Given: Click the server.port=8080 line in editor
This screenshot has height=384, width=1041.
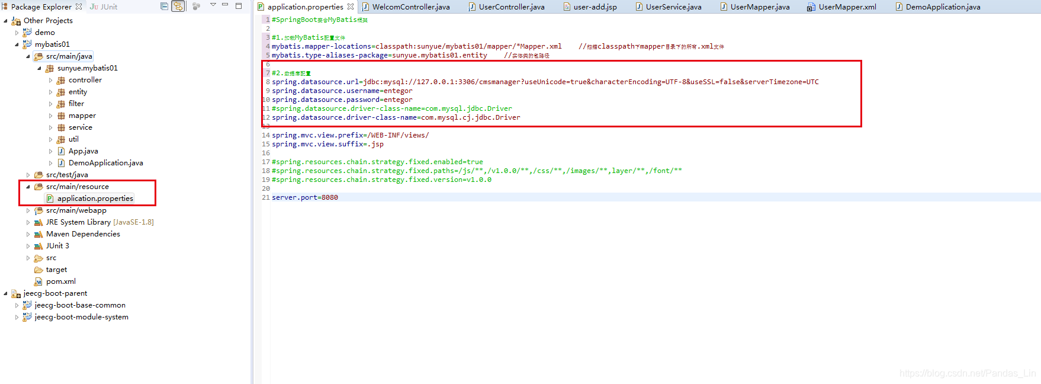Looking at the screenshot, I should (305, 197).
